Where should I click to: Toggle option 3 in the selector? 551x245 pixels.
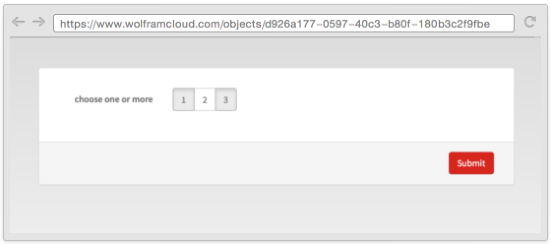226,100
